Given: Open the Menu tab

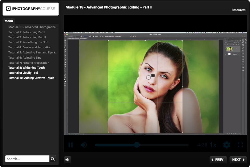Looking at the screenshot, I should click(x=9, y=21).
